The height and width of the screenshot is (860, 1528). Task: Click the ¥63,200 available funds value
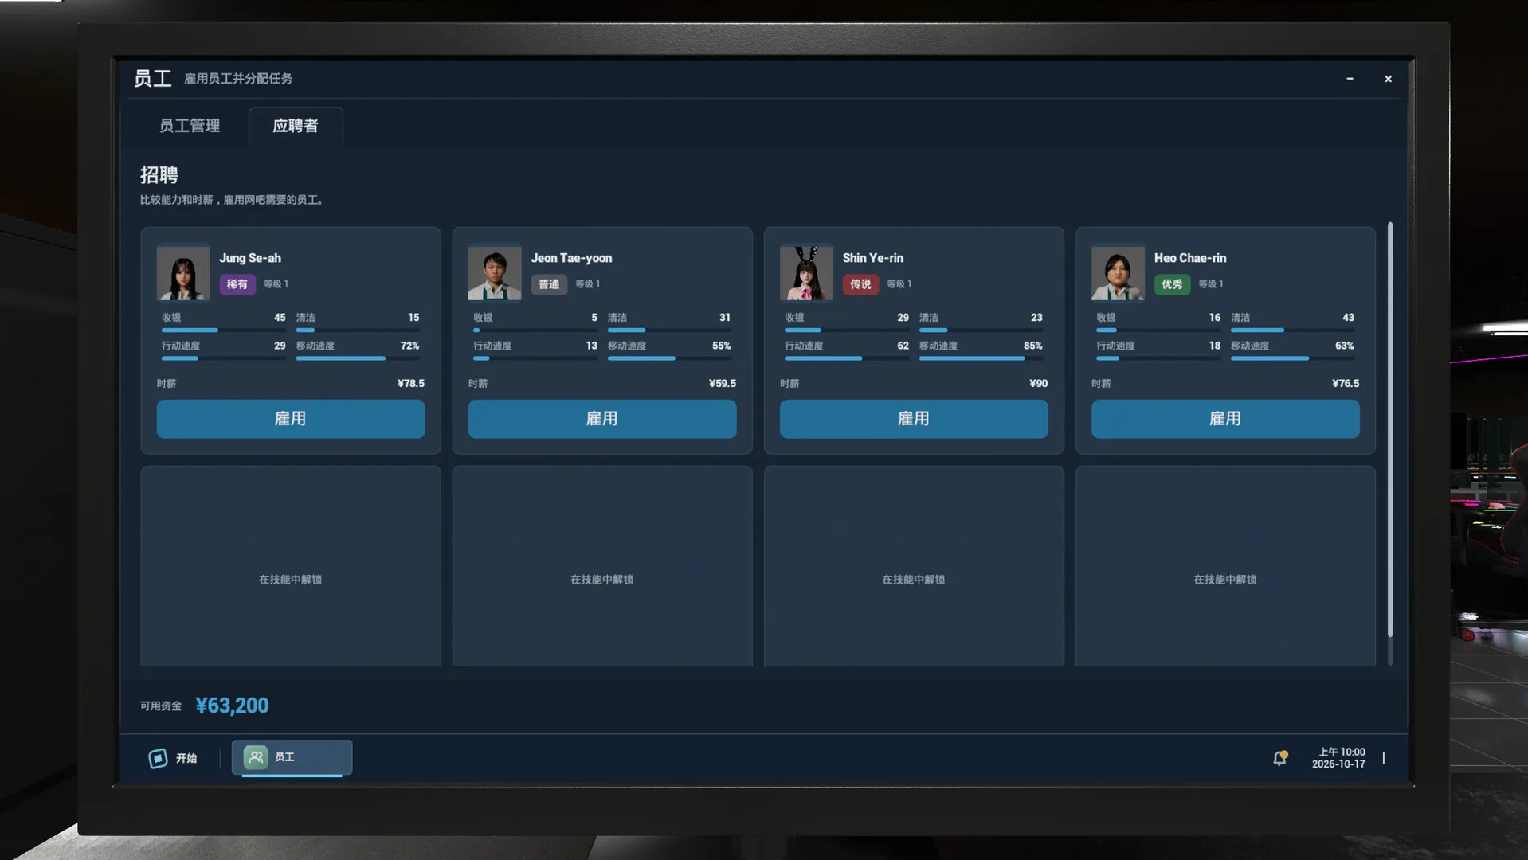pos(232,706)
